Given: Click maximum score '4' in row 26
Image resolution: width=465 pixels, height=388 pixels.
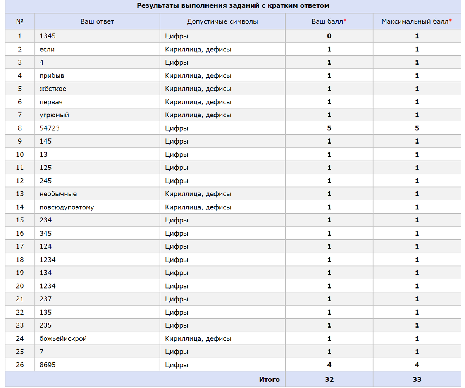Looking at the screenshot, I should tap(417, 365).
